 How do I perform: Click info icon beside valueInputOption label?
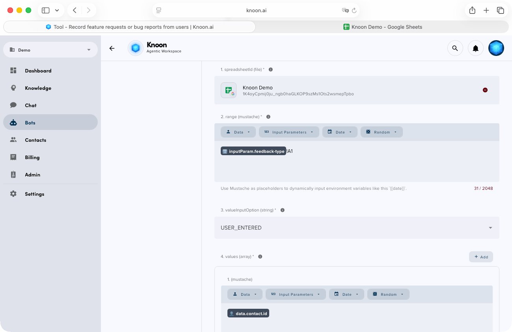pos(282,210)
